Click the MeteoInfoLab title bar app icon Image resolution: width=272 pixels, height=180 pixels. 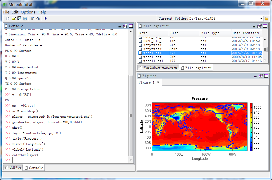[5, 4]
